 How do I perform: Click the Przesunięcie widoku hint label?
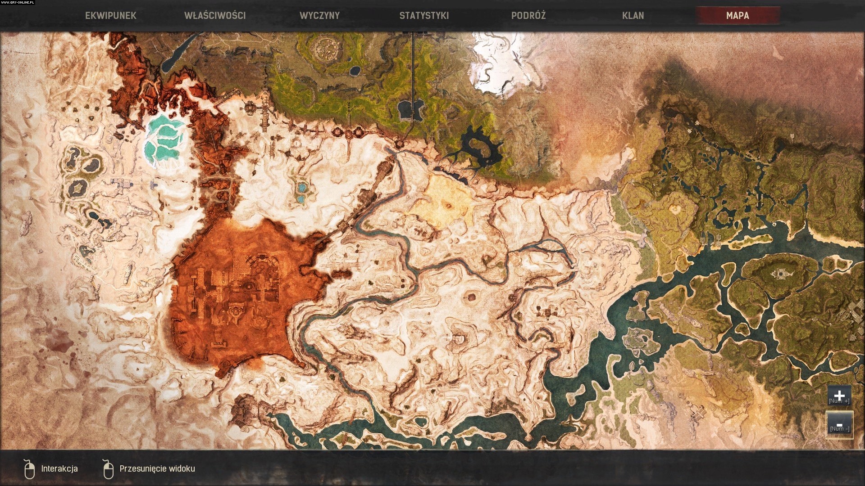(157, 468)
